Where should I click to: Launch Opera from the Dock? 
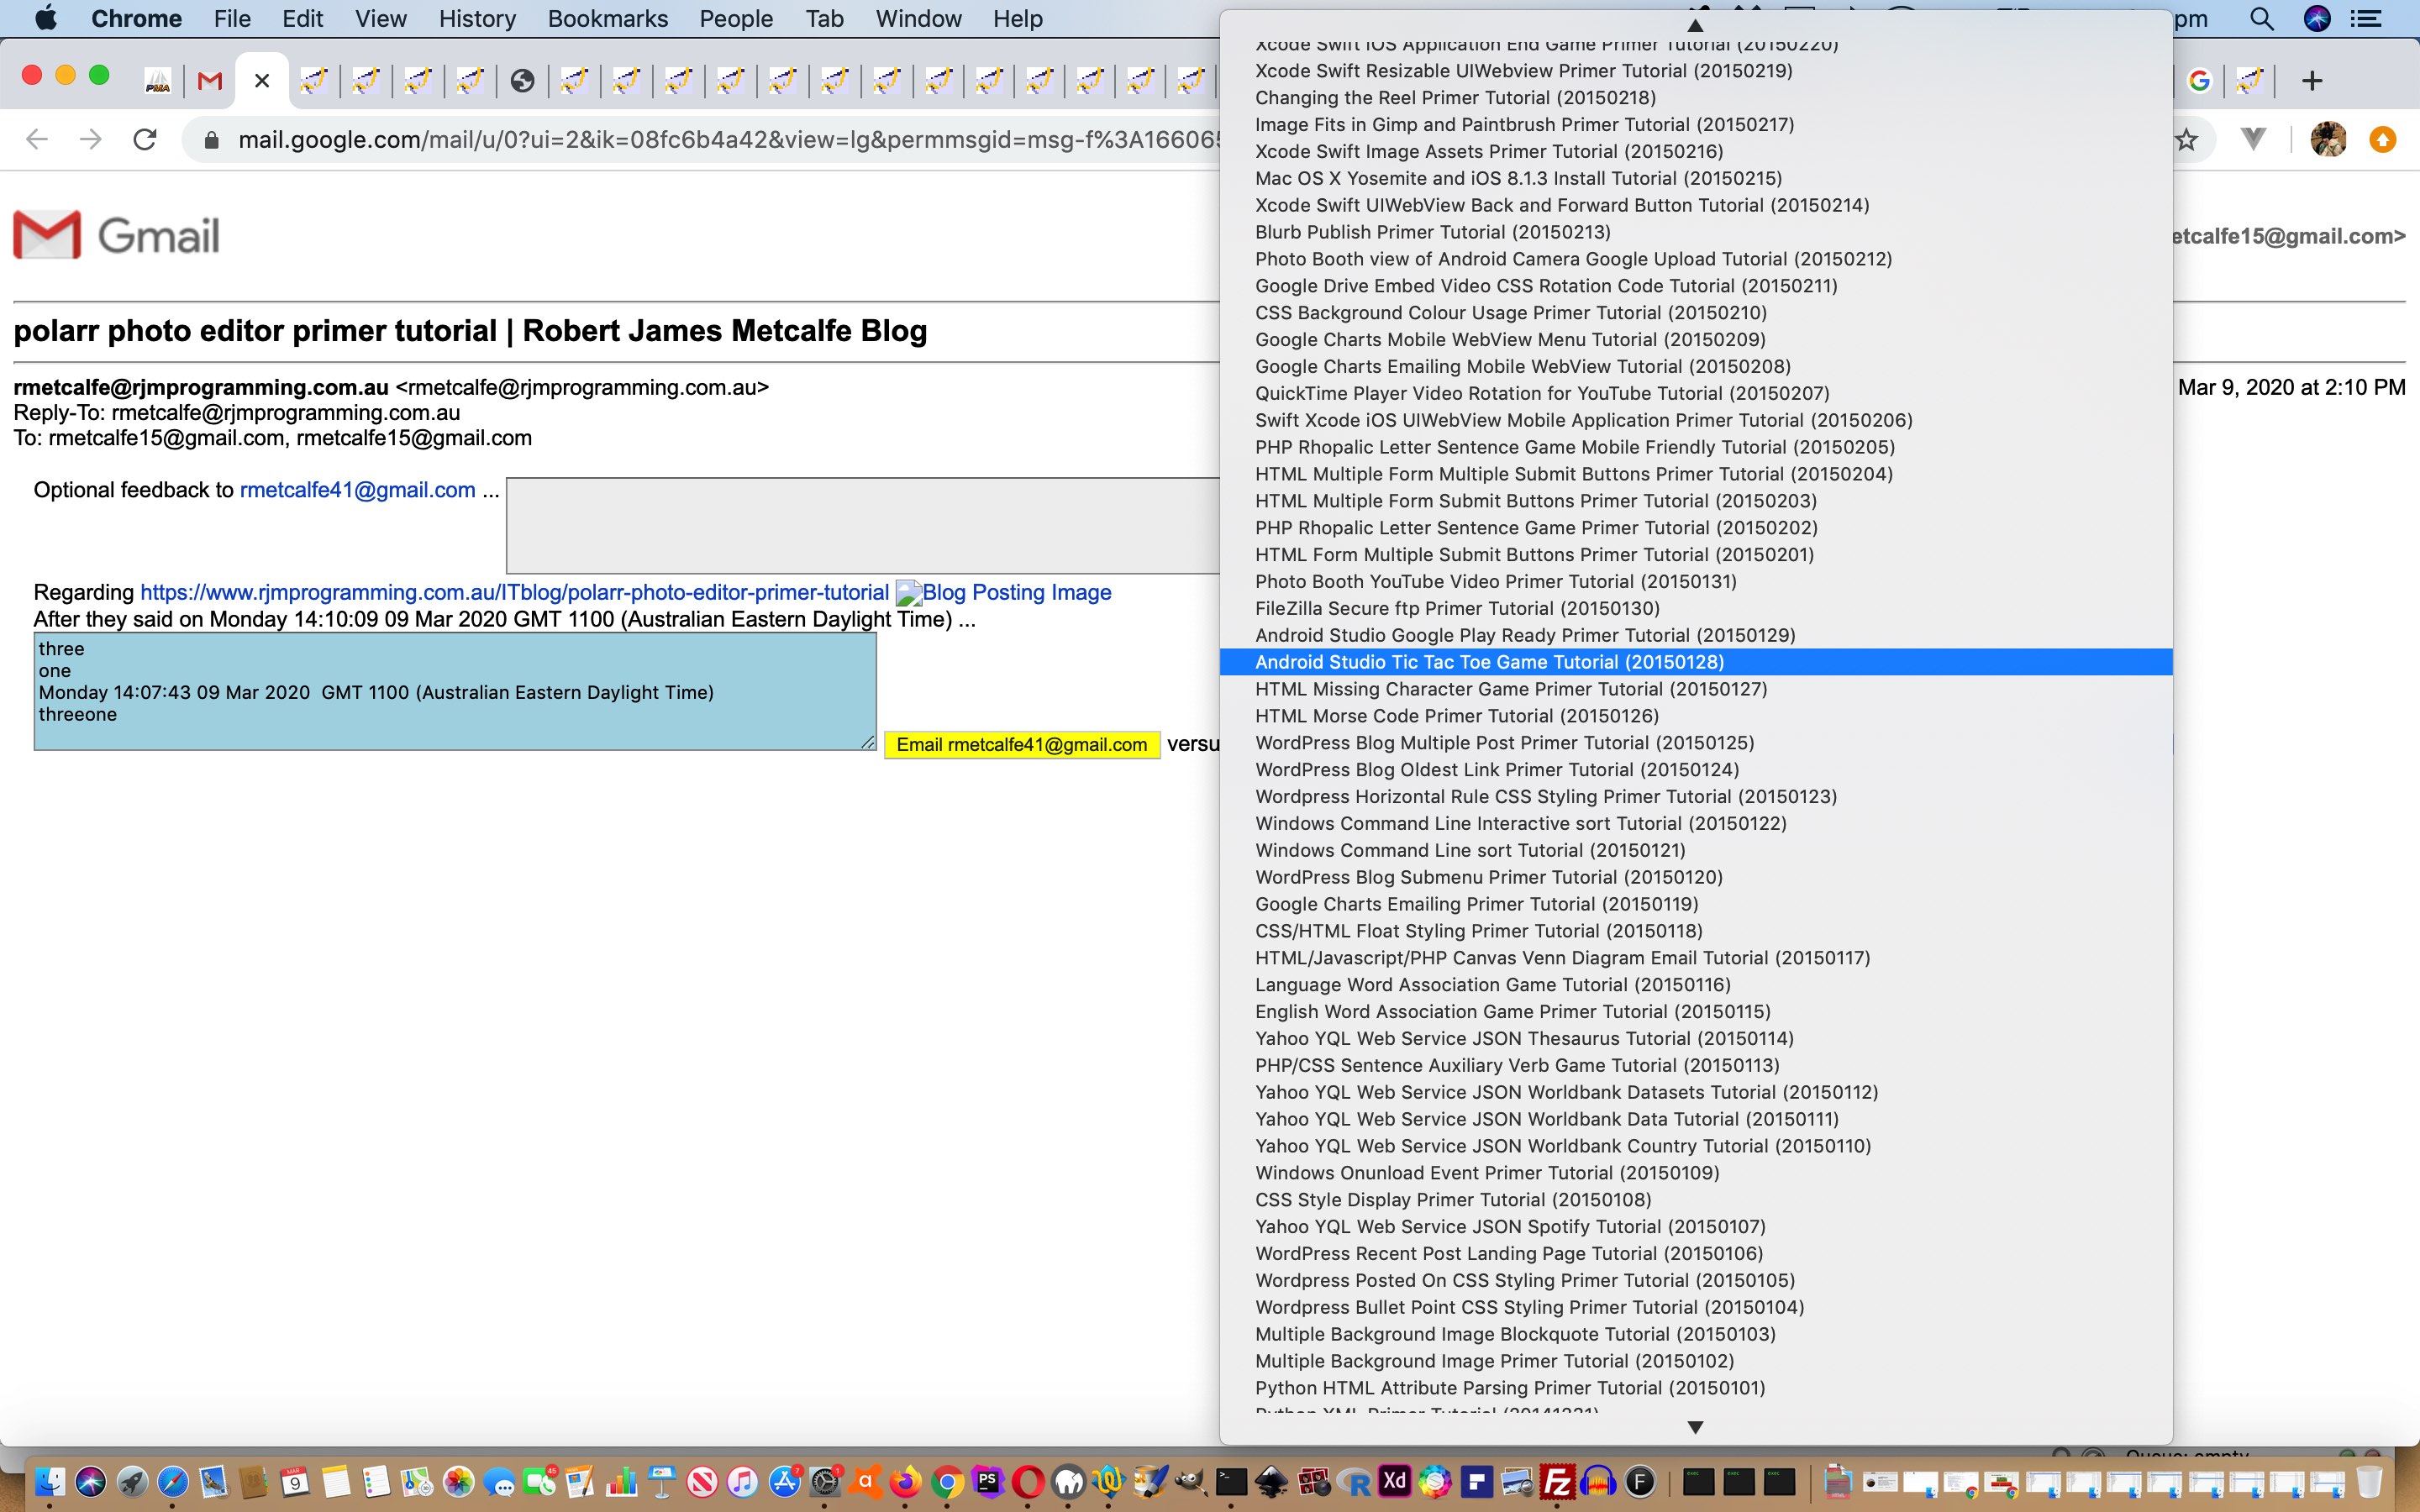(1028, 1481)
